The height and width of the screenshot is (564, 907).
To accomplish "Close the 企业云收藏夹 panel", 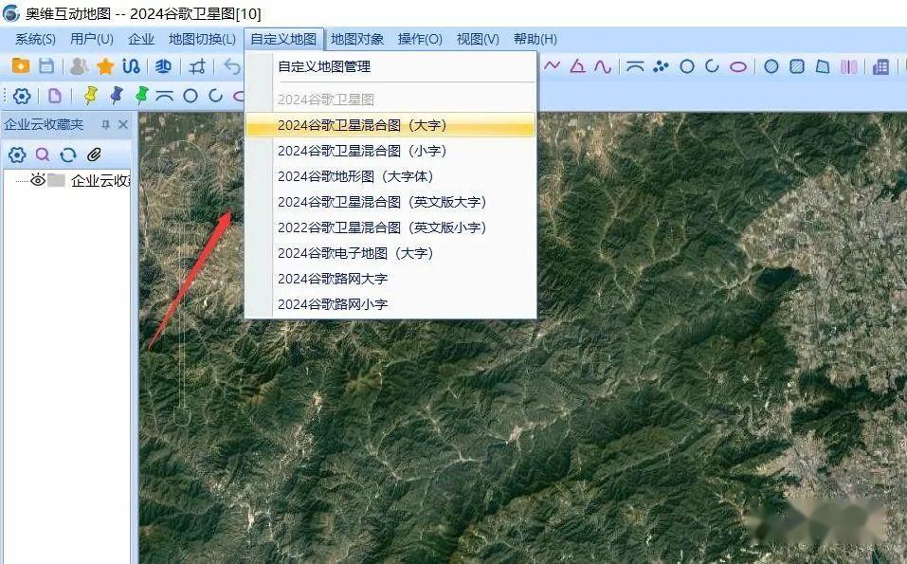I will [x=122, y=123].
